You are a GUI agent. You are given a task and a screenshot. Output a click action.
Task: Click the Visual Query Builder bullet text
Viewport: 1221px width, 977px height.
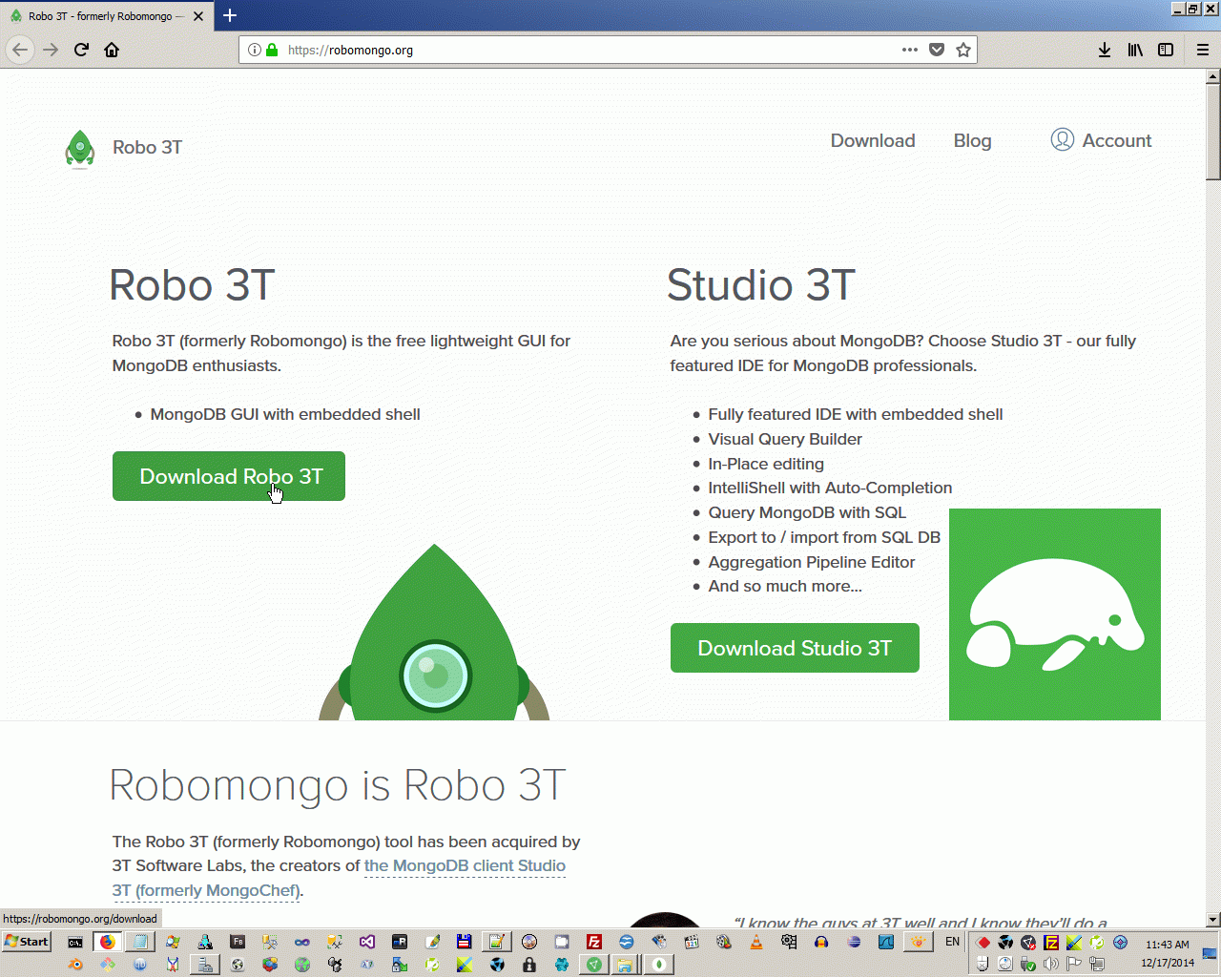(x=785, y=439)
